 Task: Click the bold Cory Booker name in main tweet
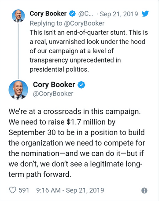click(54, 85)
